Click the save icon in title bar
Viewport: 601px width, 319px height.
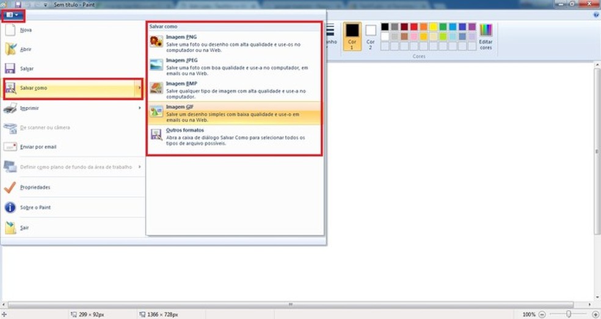point(18,5)
